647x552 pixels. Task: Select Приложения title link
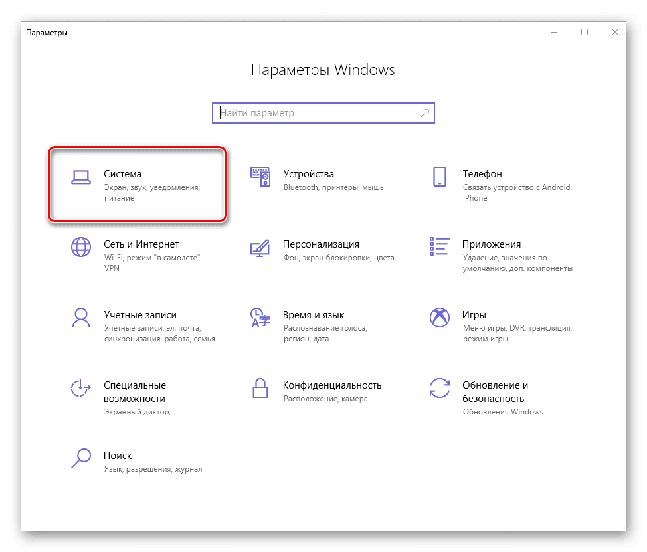coord(492,244)
